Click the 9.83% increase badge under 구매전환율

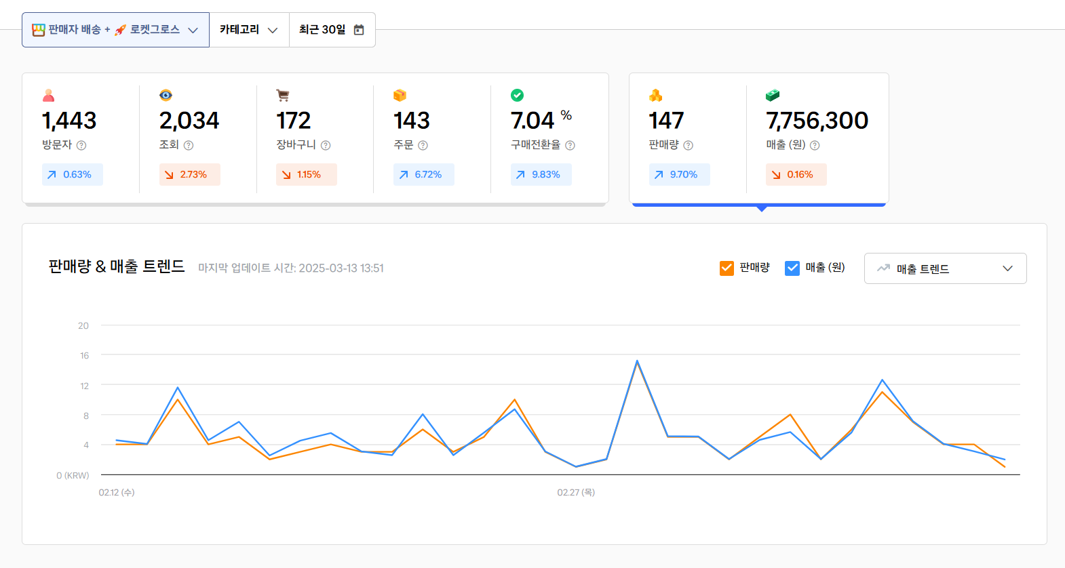click(541, 174)
